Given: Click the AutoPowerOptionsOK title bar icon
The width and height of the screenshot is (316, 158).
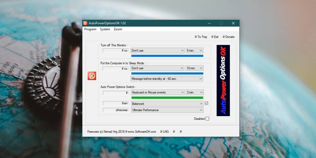Looking at the screenshot, I should click(x=85, y=23).
